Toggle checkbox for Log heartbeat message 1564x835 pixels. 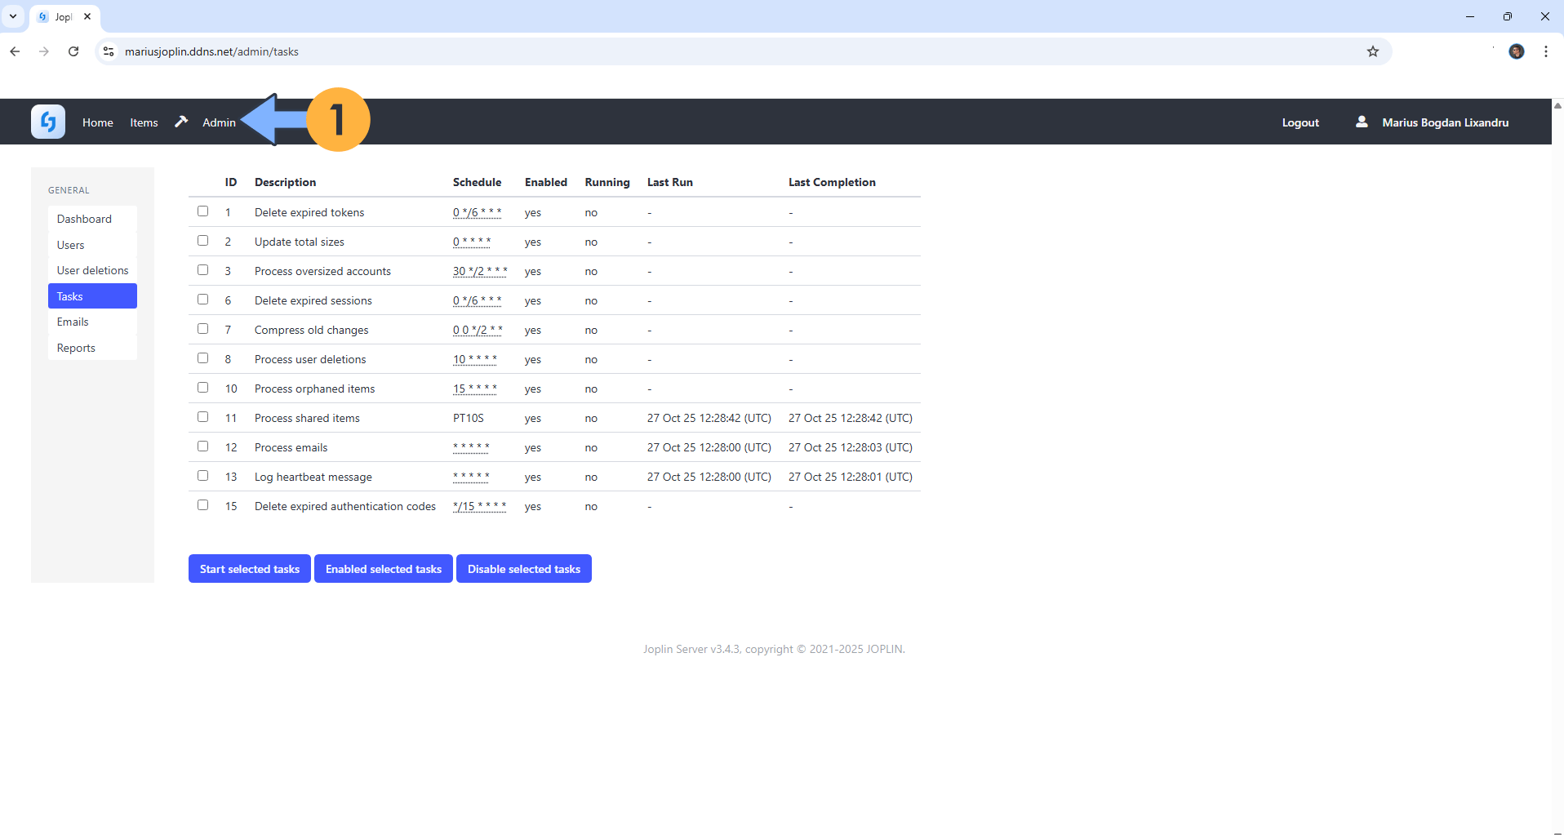(202, 476)
